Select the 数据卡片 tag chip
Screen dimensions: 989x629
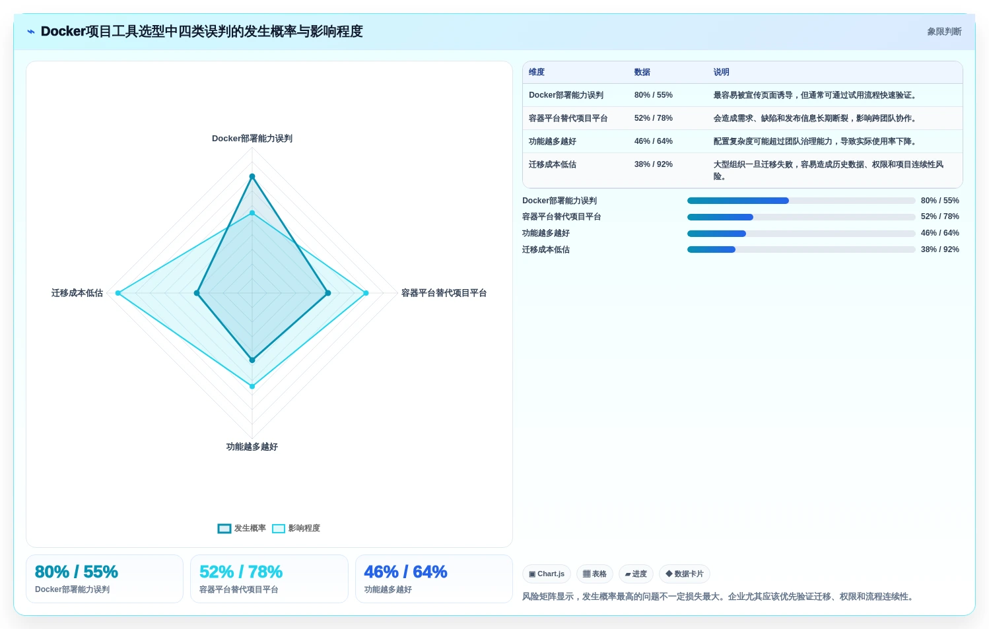685,574
